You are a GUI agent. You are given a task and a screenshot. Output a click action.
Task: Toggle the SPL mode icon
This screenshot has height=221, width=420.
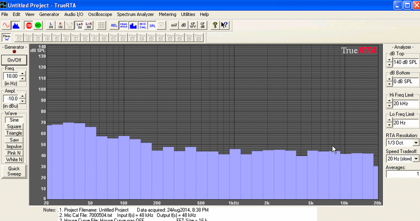tap(152, 26)
